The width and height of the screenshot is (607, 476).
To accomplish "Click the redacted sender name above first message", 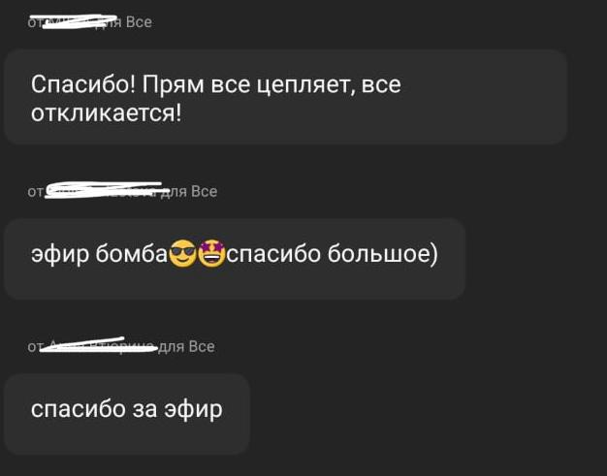I will (74, 21).
